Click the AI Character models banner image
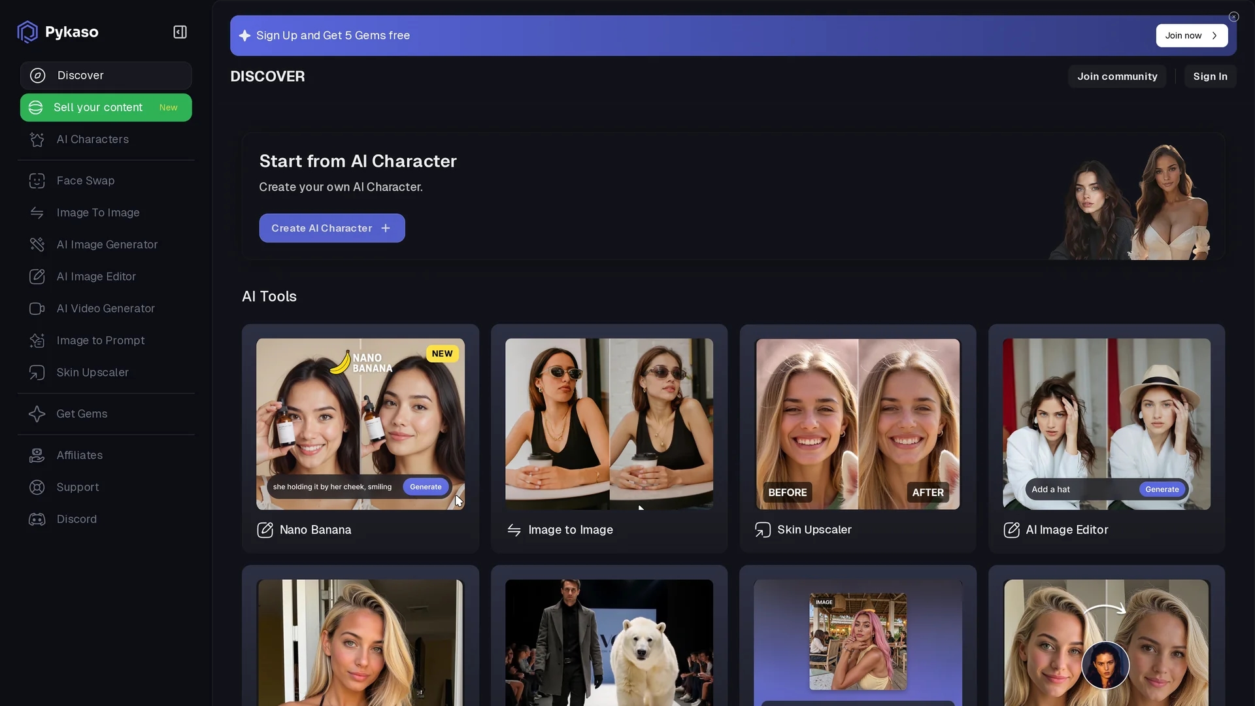1255x706 pixels. point(1129,202)
